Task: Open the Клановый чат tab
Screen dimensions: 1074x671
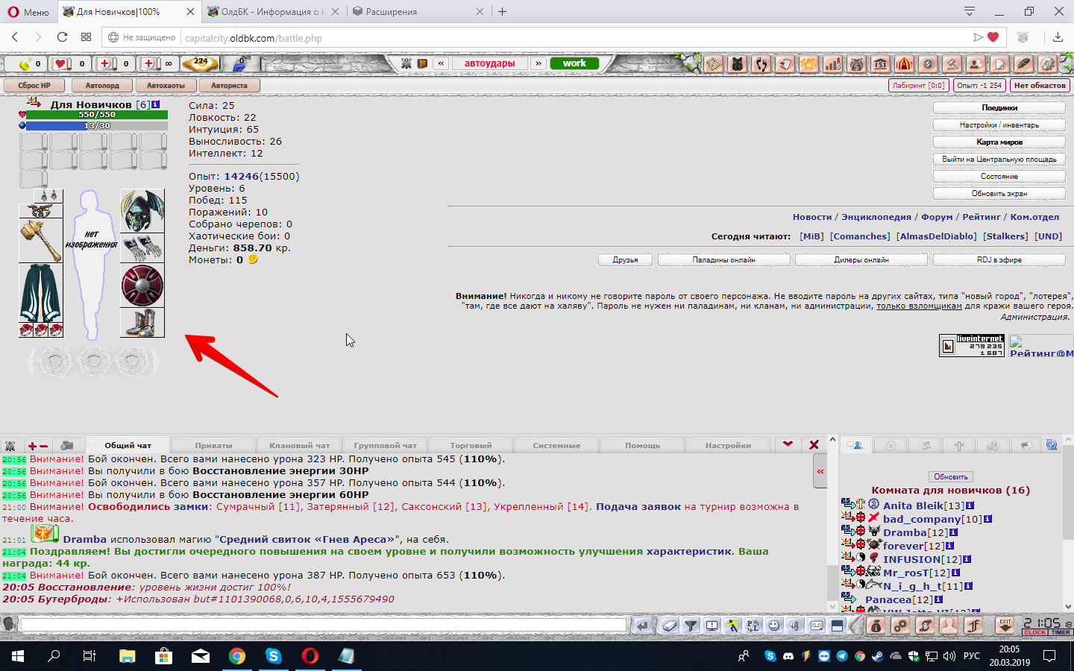Action: 299,445
